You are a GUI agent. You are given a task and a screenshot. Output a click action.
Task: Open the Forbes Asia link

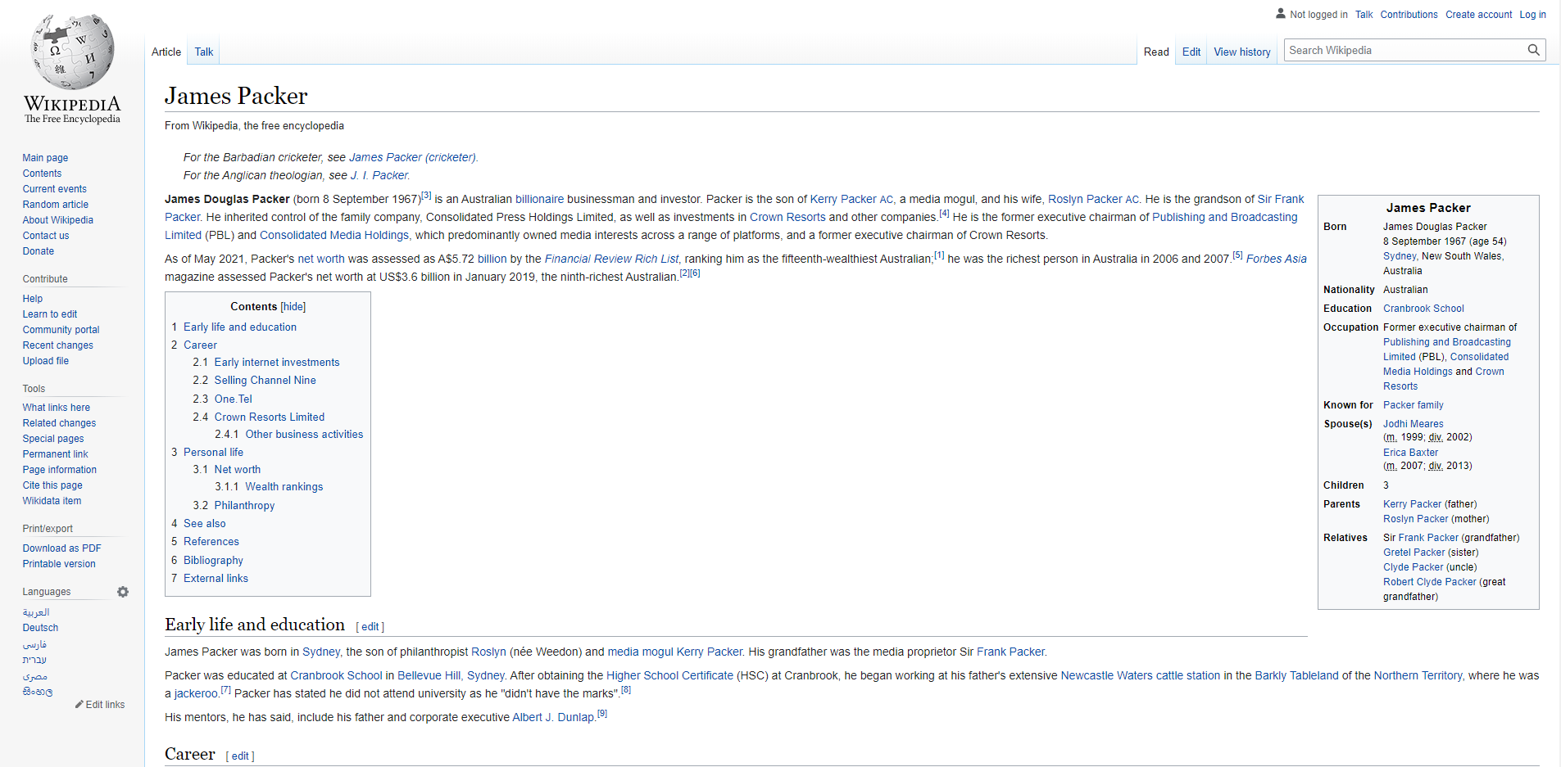pyautogui.click(x=1276, y=259)
